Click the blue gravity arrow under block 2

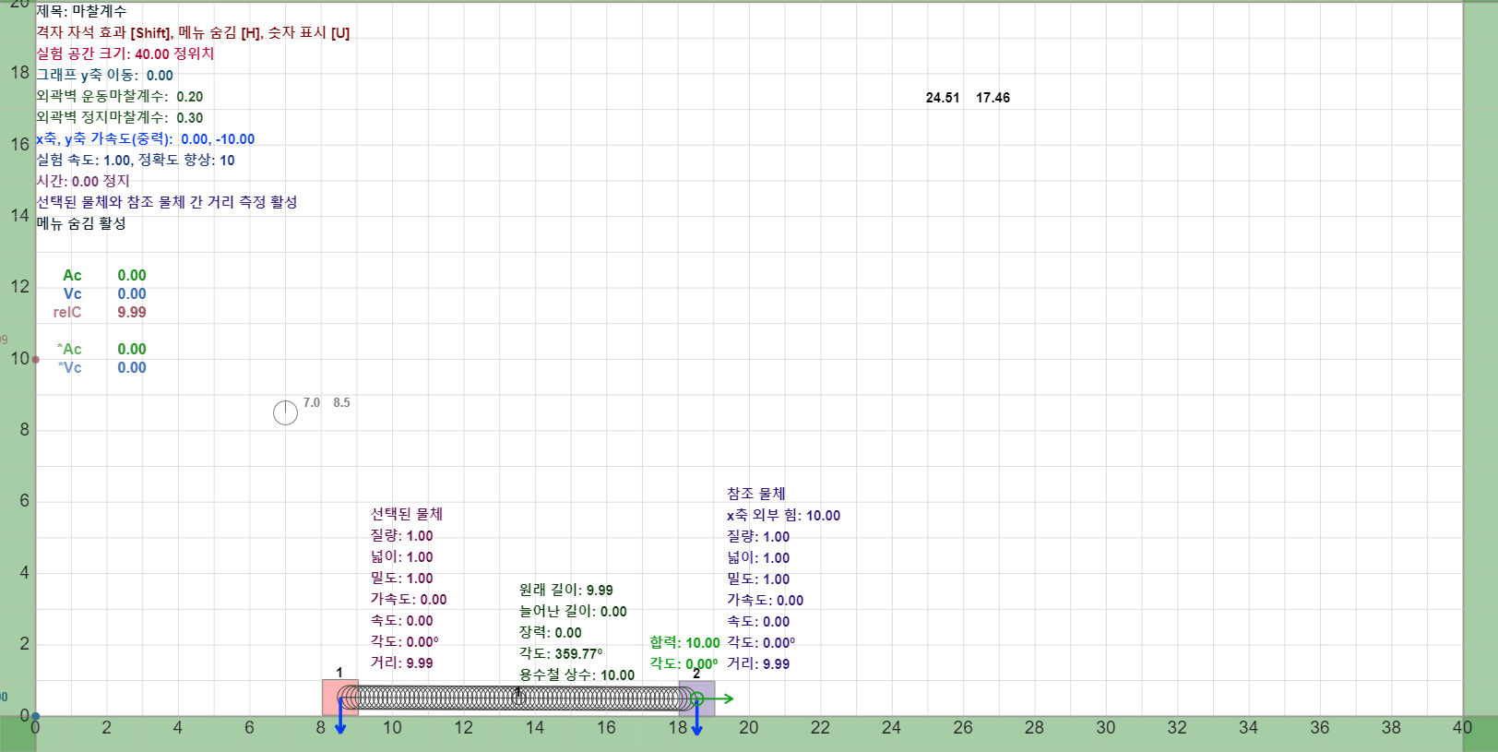coord(697,718)
